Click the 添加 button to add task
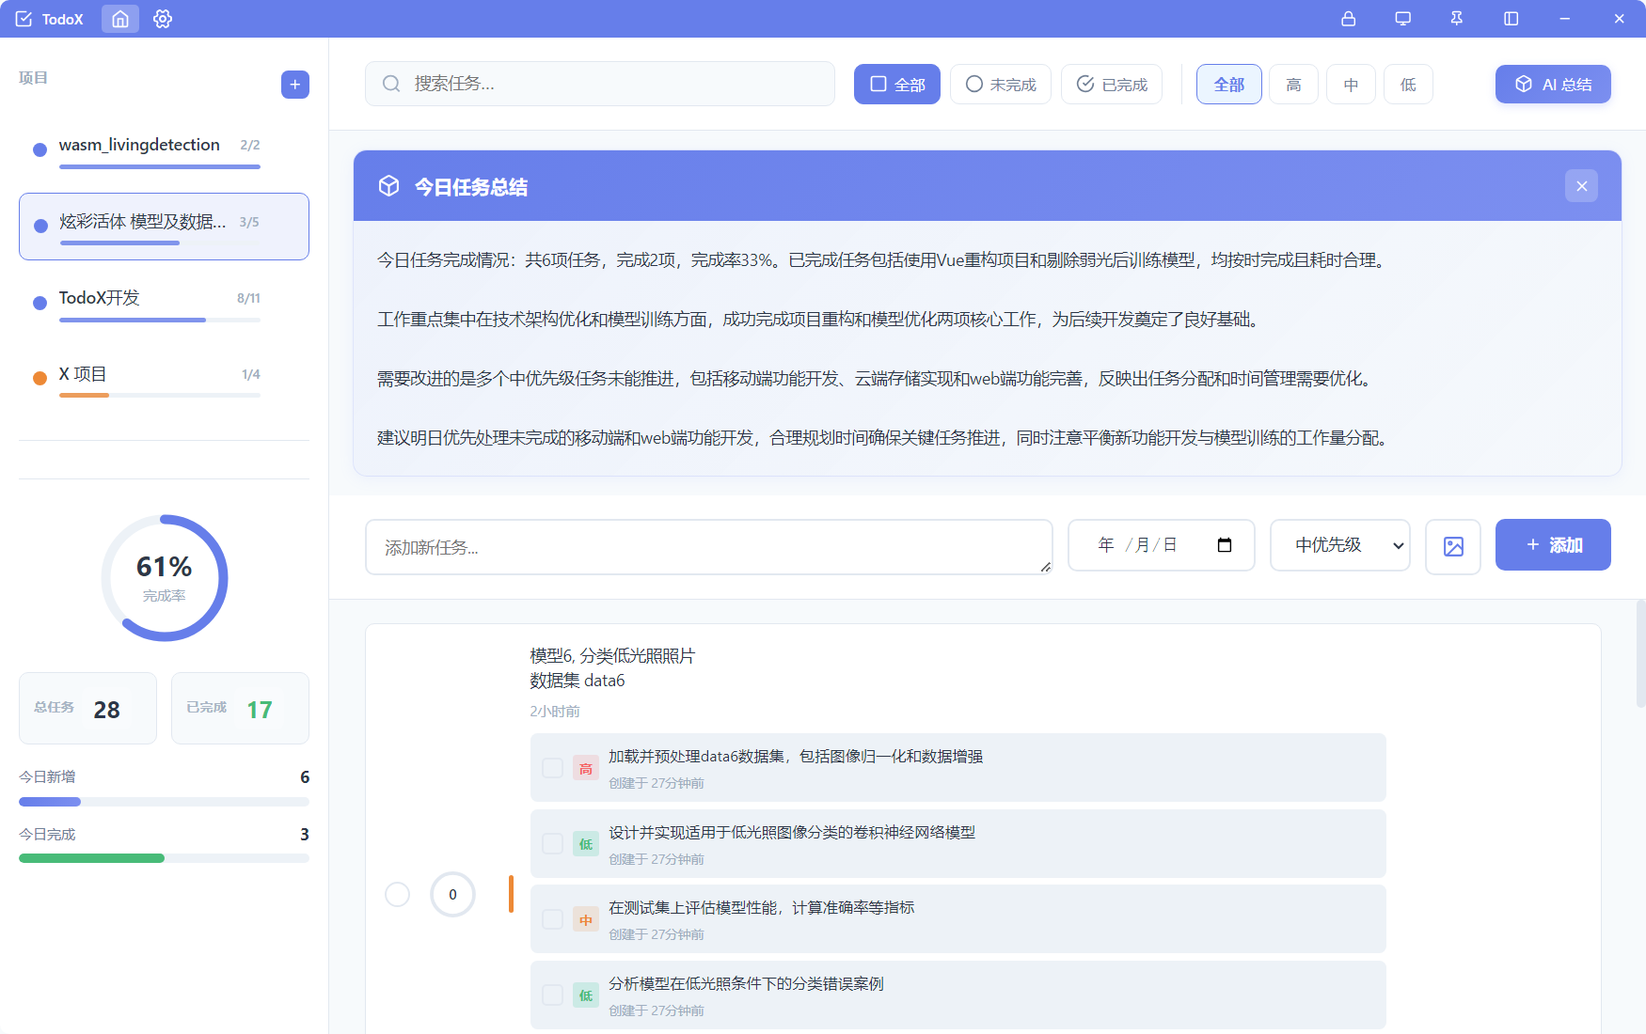 [x=1552, y=545]
